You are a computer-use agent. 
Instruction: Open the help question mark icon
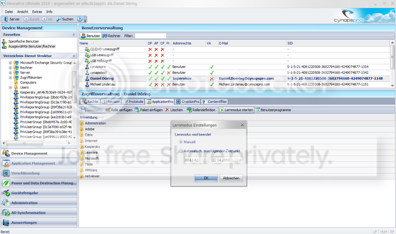click(x=80, y=19)
